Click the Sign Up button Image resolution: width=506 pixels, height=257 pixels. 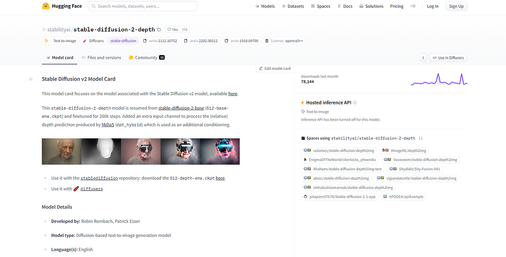[x=456, y=6]
